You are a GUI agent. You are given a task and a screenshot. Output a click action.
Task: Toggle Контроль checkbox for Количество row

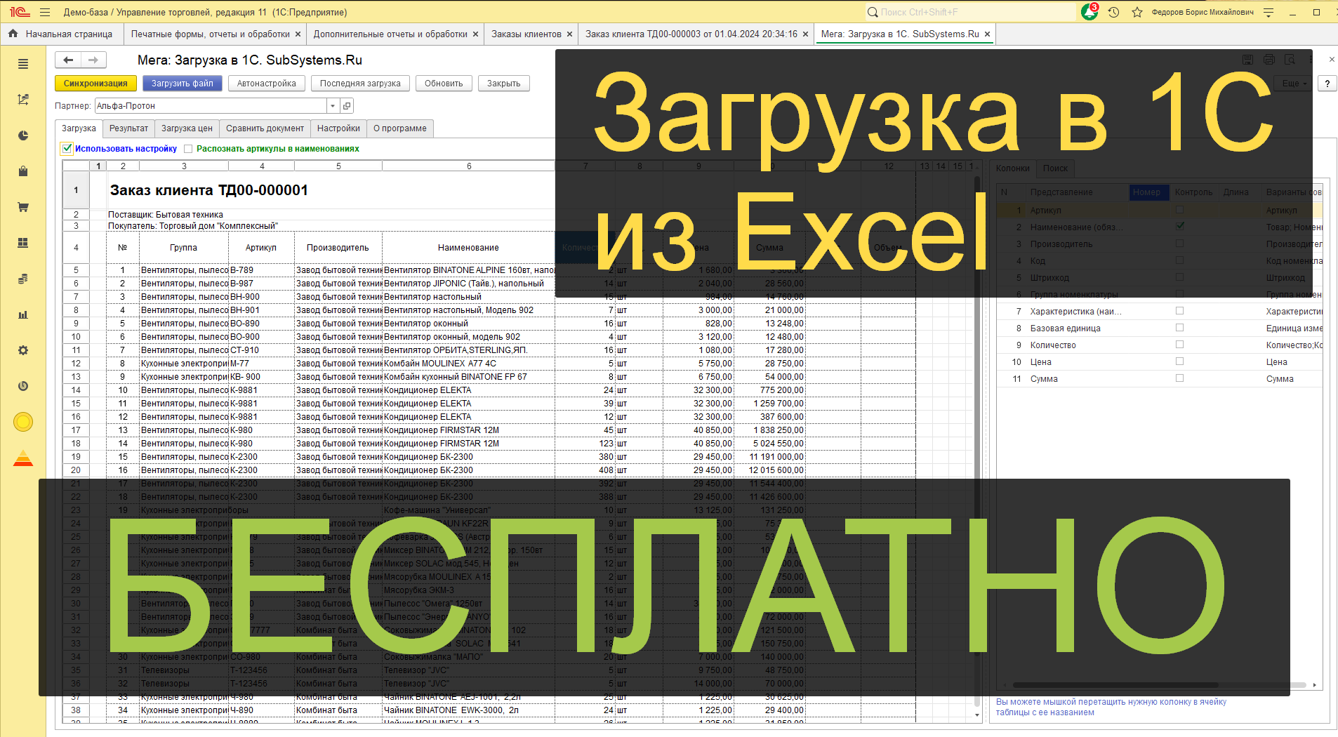pyautogui.click(x=1179, y=345)
